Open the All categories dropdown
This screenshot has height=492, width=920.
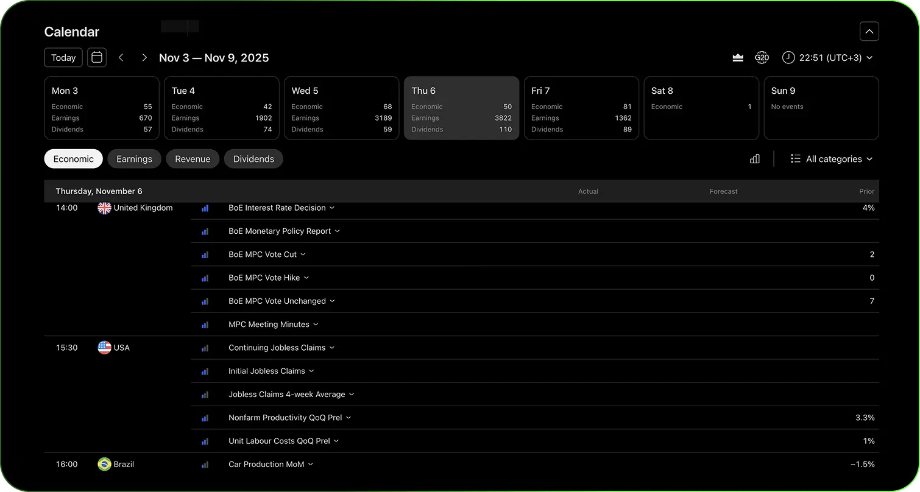(832, 159)
